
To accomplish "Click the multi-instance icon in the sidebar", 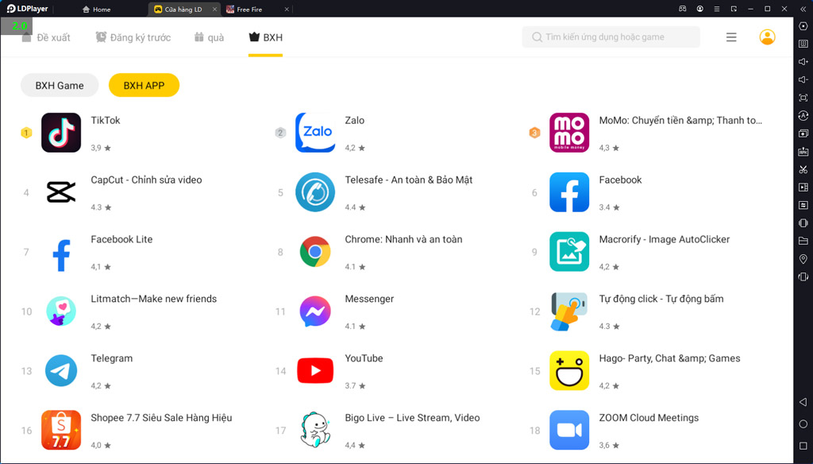I will pyautogui.click(x=802, y=132).
